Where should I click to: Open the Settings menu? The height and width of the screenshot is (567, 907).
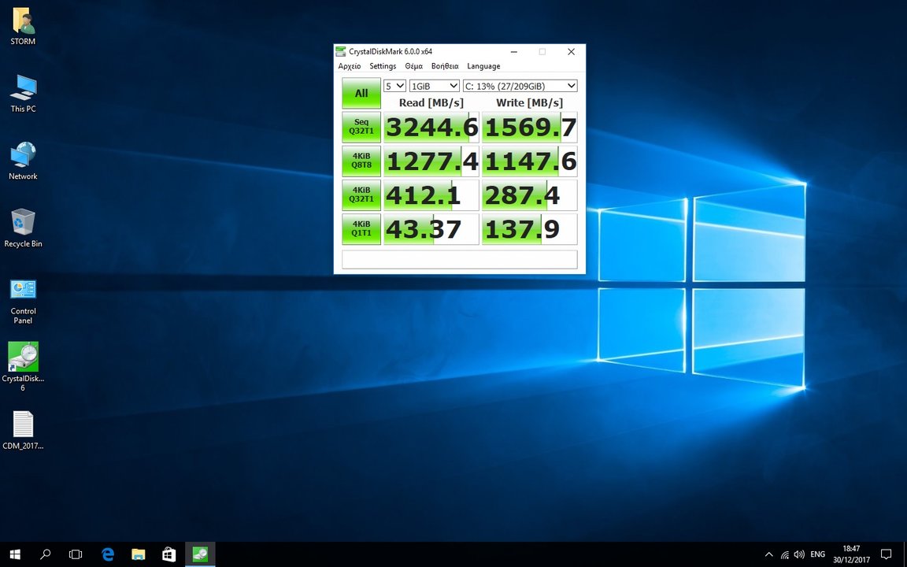pyautogui.click(x=383, y=66)
